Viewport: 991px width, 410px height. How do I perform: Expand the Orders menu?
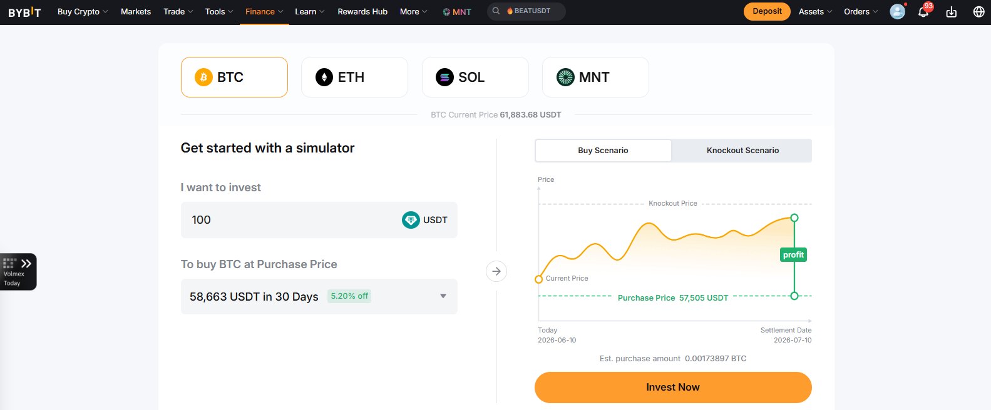[861, 12]
